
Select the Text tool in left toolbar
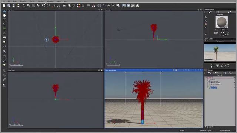point(4,20)
